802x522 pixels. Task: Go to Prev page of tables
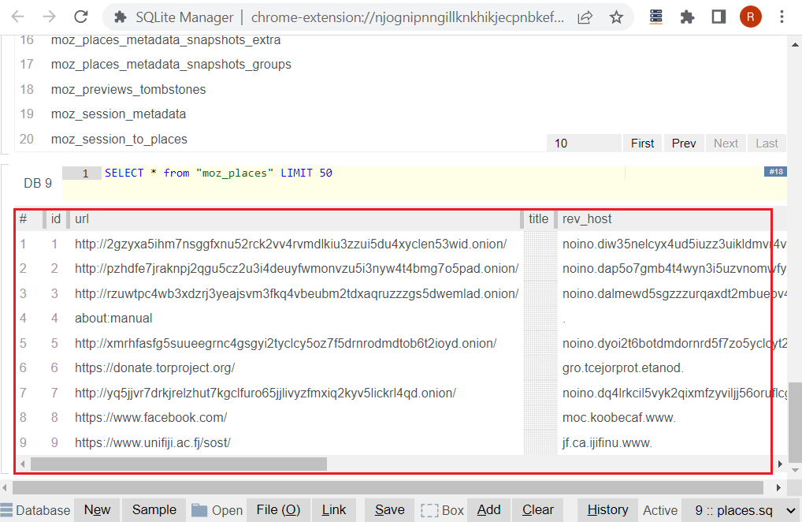pos(684,144)
